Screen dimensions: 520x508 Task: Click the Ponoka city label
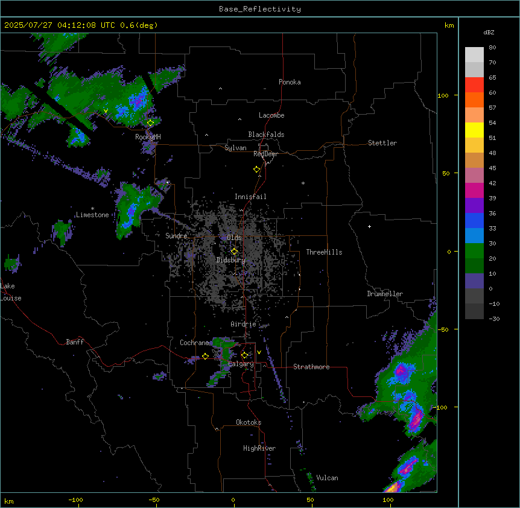pos(290,82)
